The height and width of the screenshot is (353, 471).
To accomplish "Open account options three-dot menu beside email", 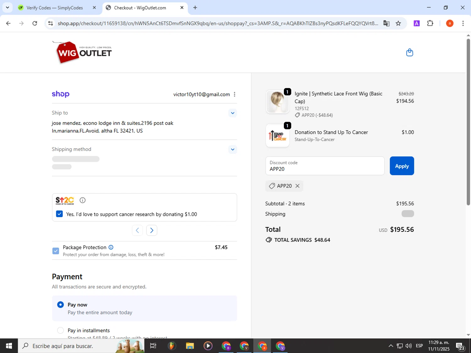I will pos(235,94).
